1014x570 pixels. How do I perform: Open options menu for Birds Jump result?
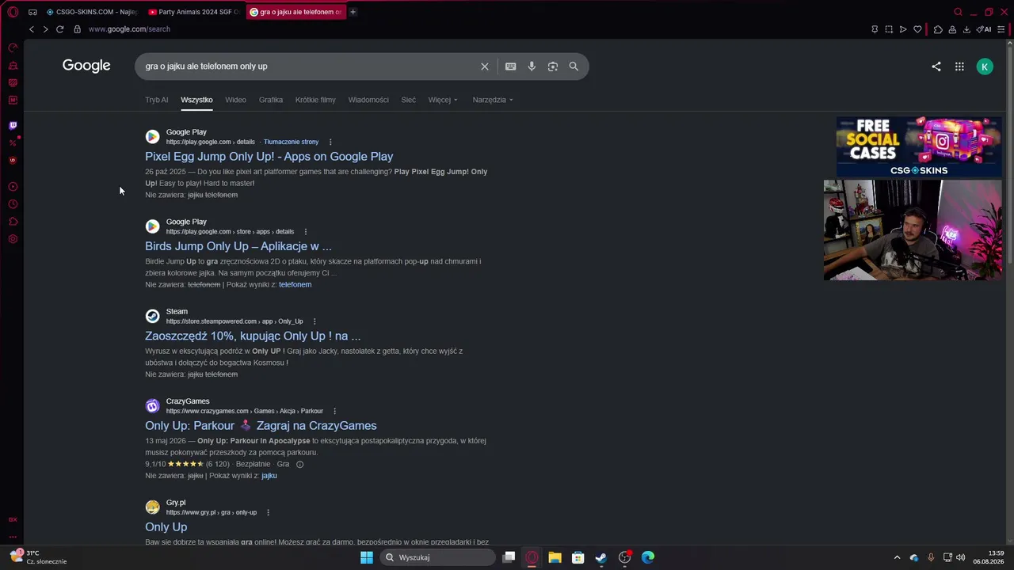pyautogui.click(x=306, y=232)
